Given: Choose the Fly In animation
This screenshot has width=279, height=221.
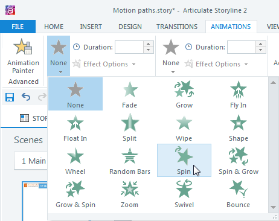Looking at the screenshot, I should 239,94.
